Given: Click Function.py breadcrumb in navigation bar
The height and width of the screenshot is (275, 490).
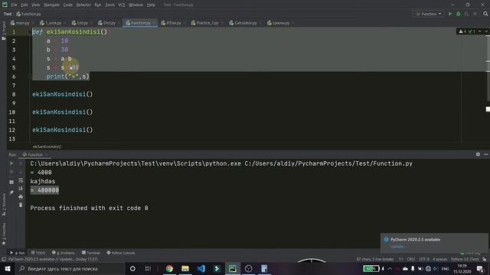Looking at the screenshot, I should point(29,14).
